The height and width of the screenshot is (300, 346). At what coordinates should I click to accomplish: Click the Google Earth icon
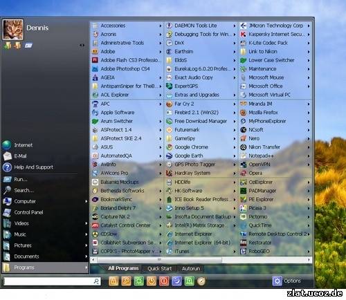click(170, 156)
